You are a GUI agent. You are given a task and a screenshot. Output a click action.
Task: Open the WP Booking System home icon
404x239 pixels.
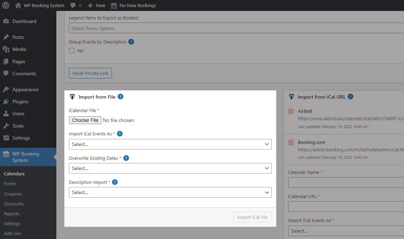(18, 5)
